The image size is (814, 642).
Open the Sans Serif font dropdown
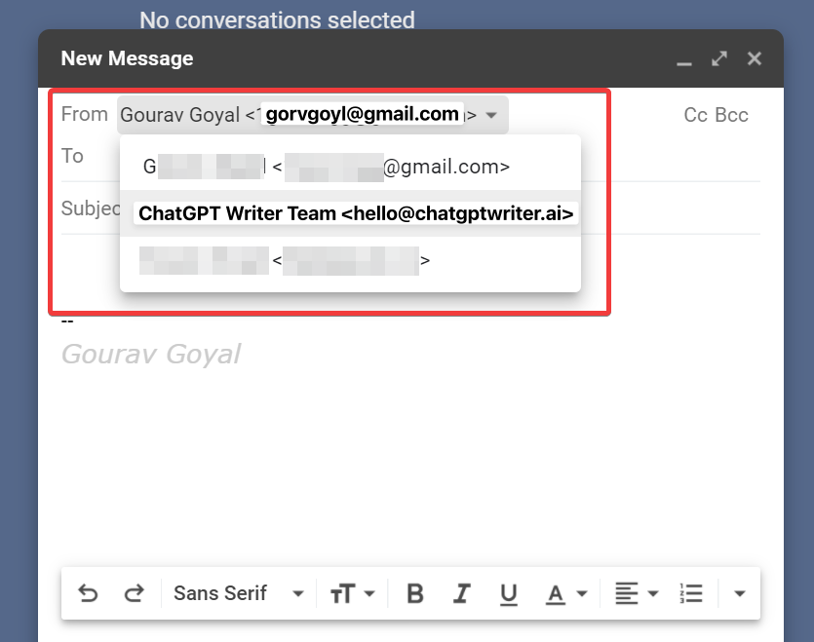238,593
